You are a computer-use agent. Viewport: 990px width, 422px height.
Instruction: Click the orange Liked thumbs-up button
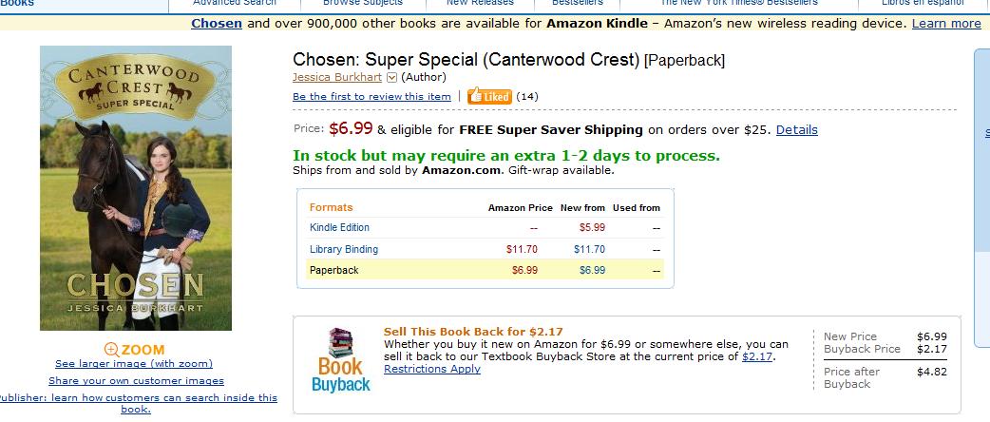click(490, 96)
